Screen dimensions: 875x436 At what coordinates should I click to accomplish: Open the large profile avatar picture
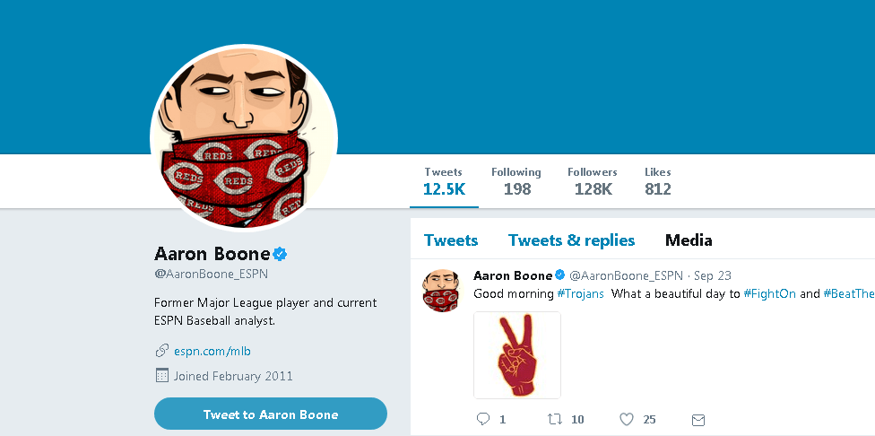point(244,136)
